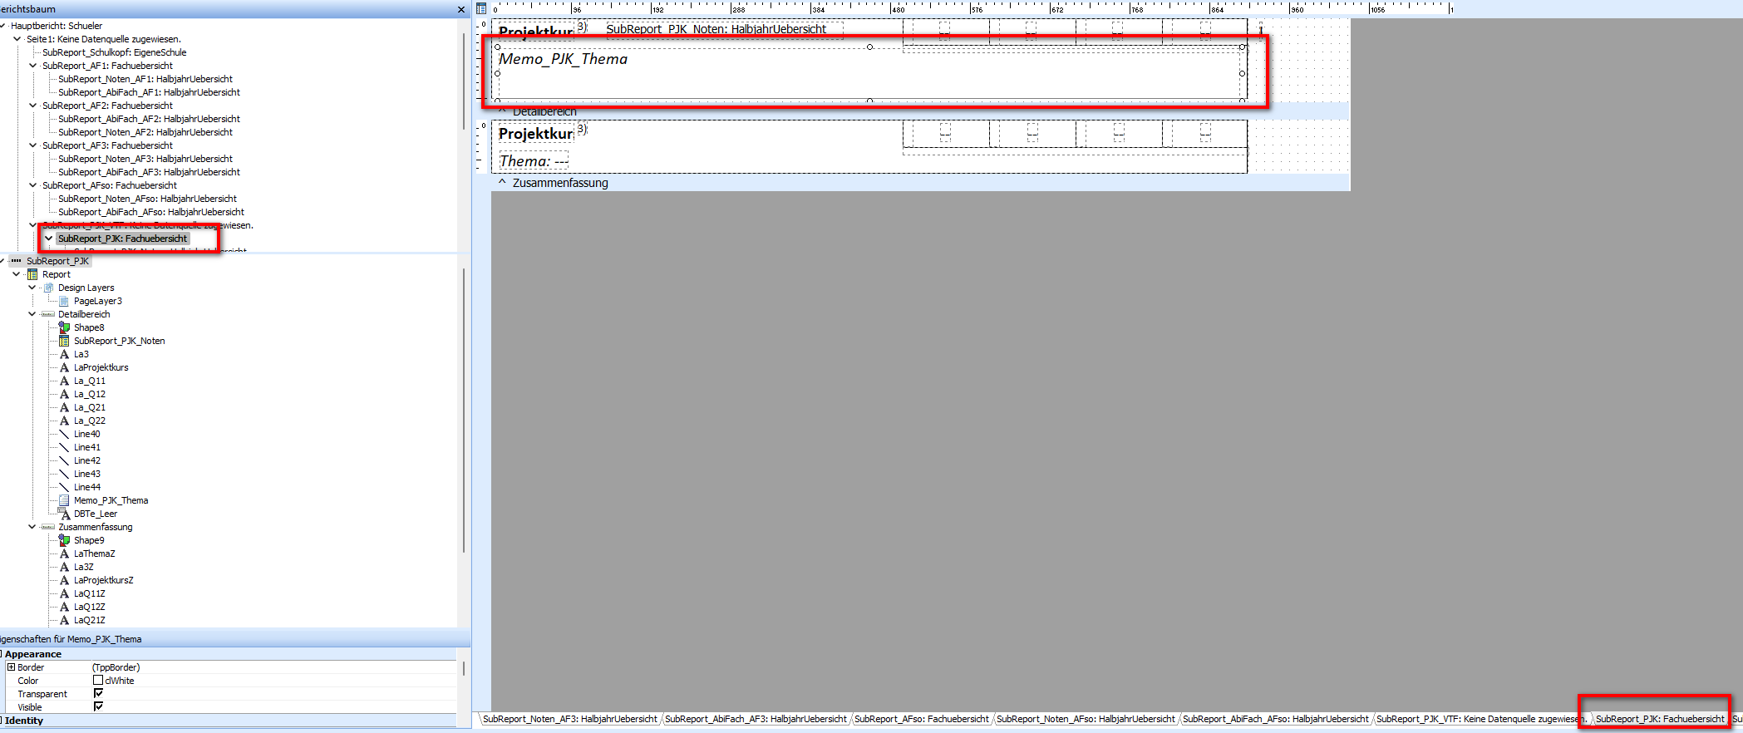
Task: Click the SubReport_PJK_Noten subreport icon
Action: click(x=64, y=341)
